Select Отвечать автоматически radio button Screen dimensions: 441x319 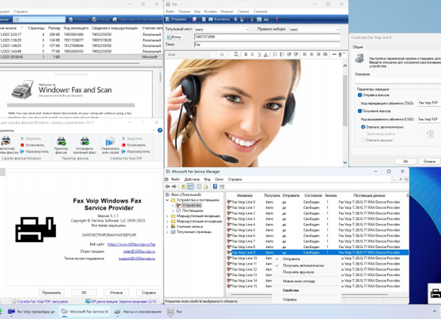click(363, 127)
